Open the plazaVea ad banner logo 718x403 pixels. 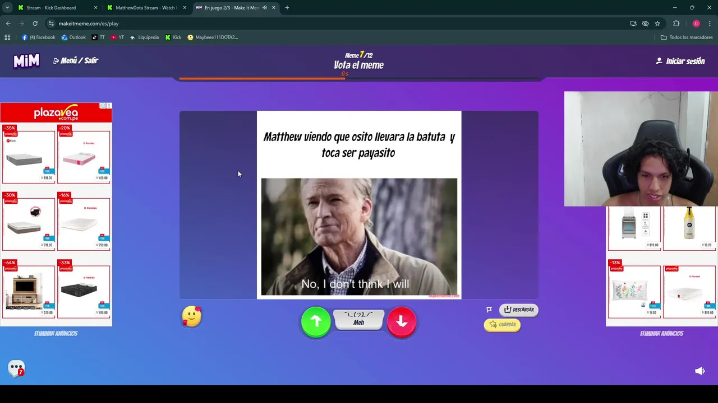click(x=56, y=114)
